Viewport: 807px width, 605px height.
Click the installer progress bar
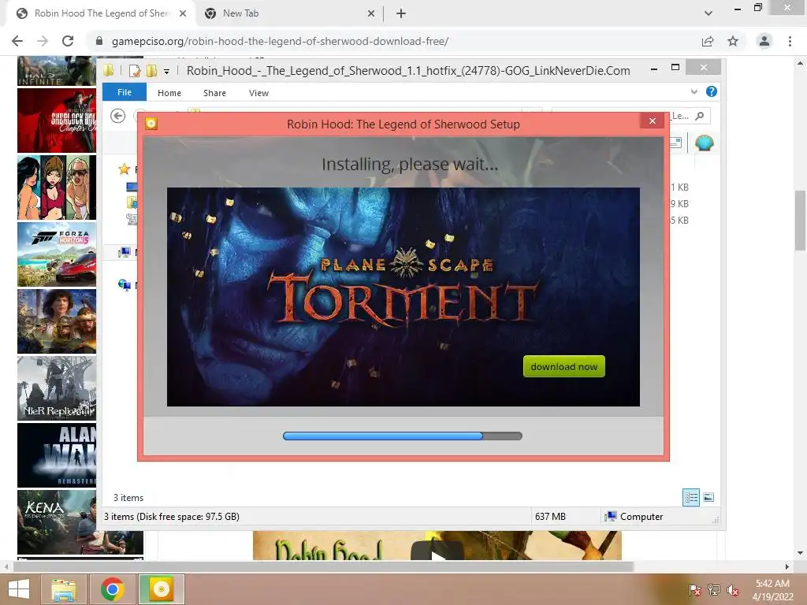(x=403, y=436)
